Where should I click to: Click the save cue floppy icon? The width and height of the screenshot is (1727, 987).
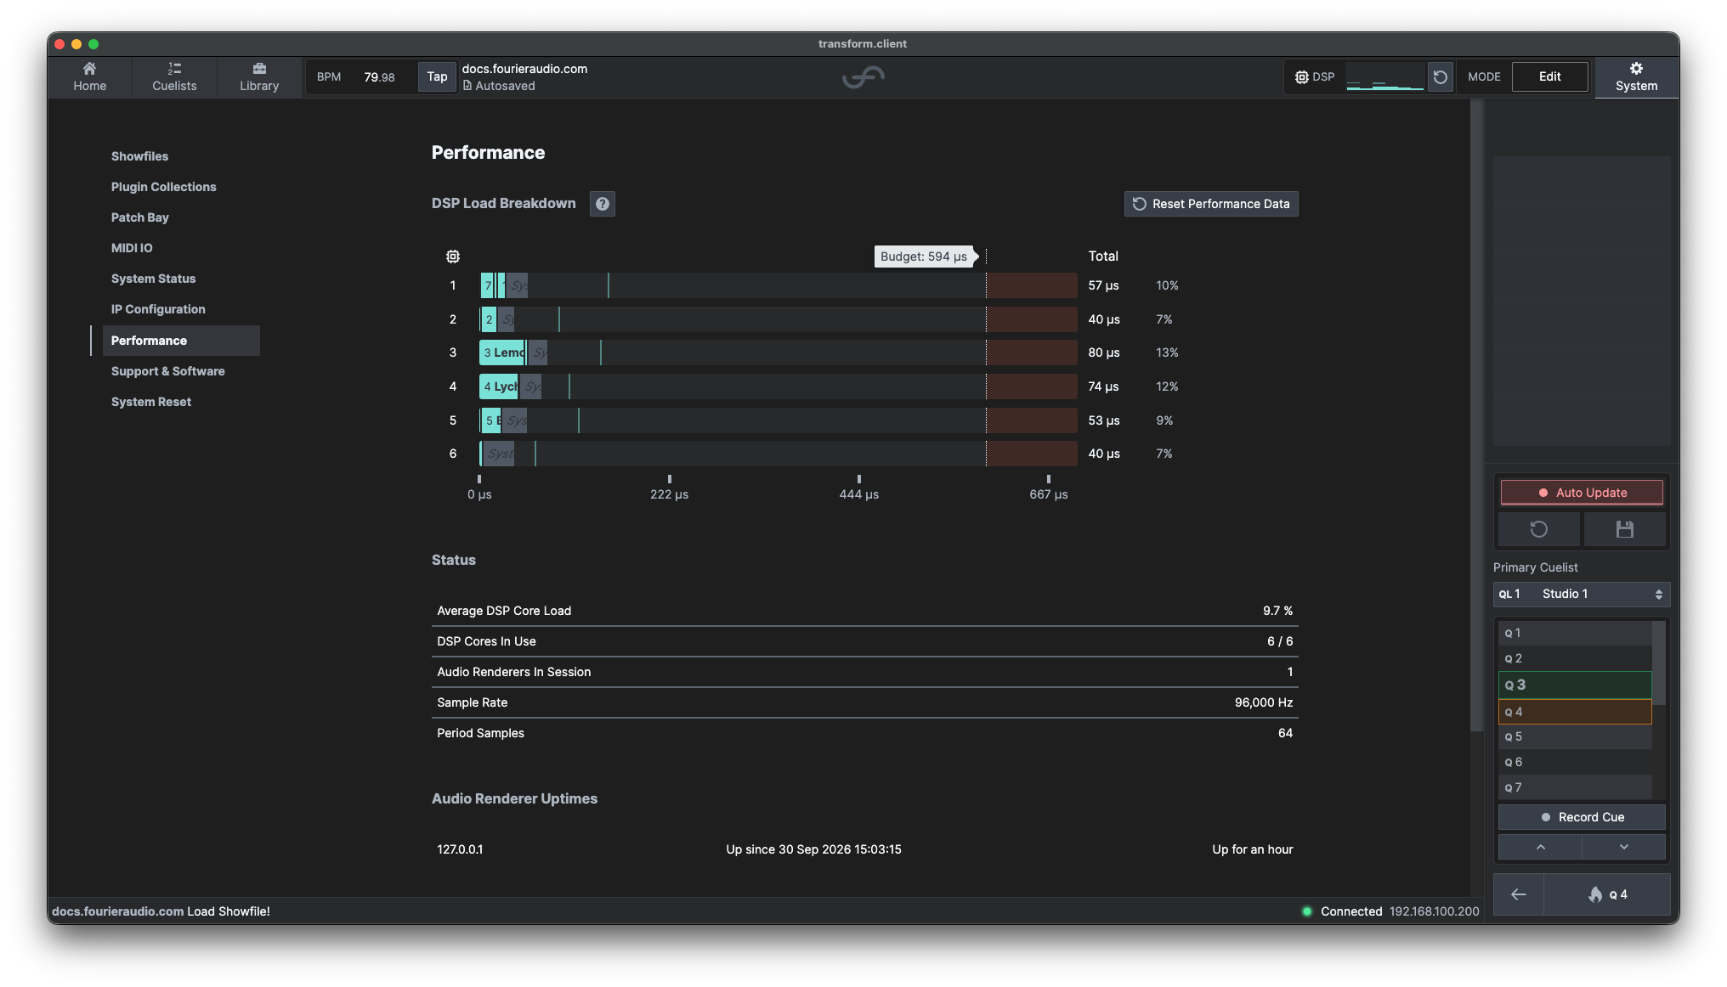(x=1624, y=530)
